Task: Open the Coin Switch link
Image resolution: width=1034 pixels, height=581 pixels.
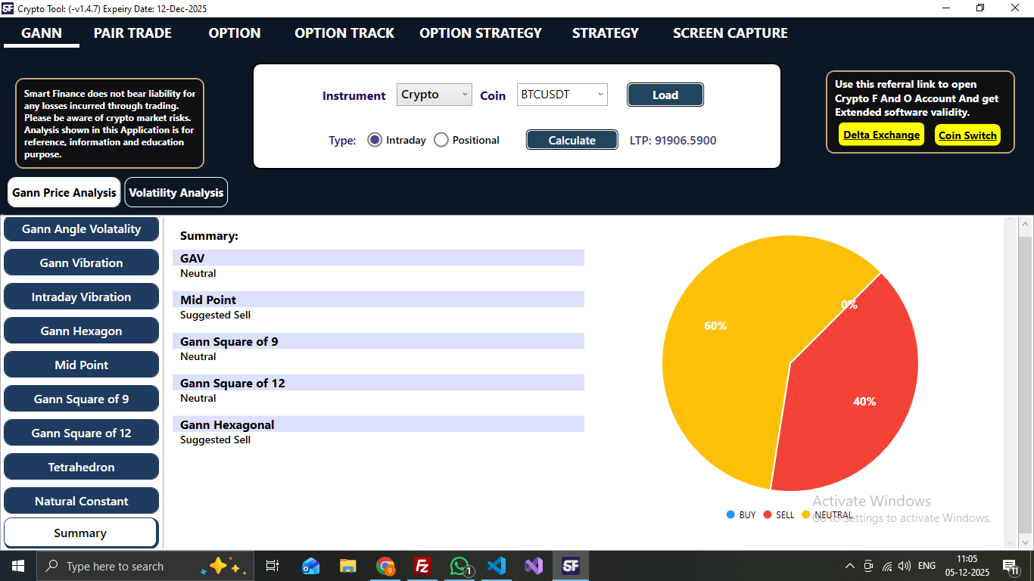Action: click(x=967, y=135)
